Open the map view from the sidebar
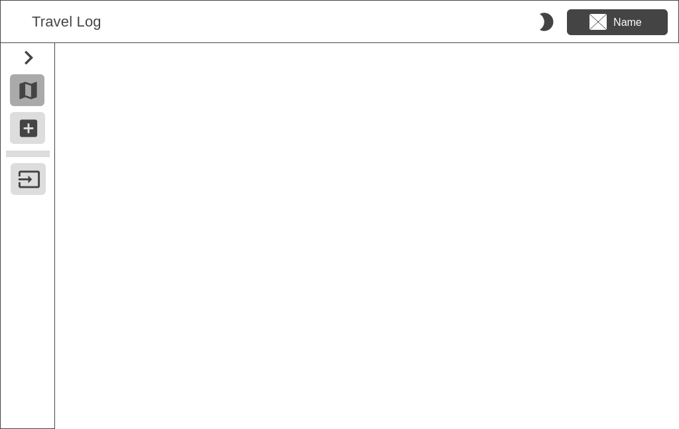 [x=27, y=90]
